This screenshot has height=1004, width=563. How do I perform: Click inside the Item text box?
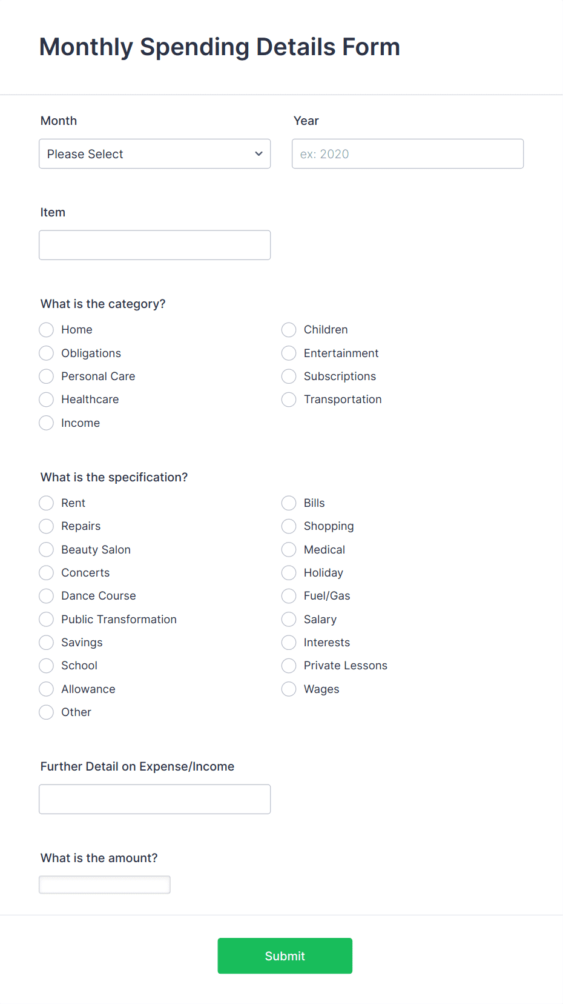point(154,244)
